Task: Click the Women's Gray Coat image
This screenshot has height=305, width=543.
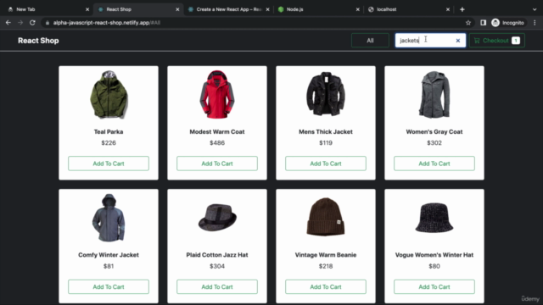Action: [434, 94]
